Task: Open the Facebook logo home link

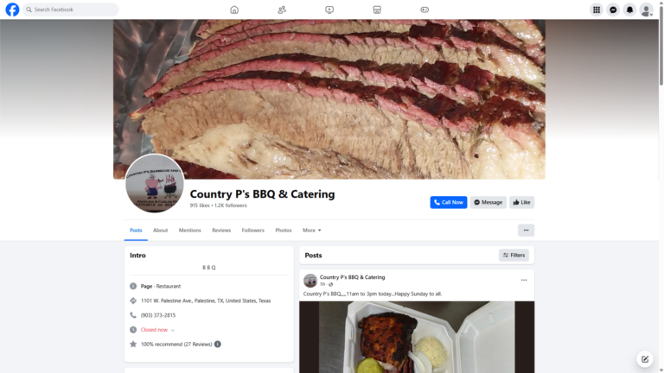Action: 12,9
